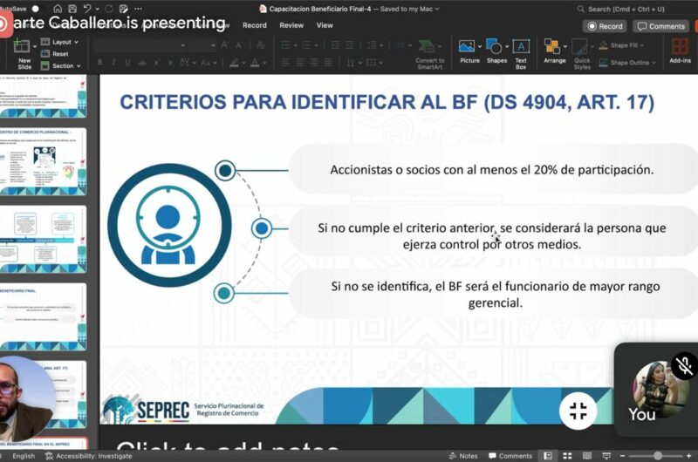Open the Shapes gallery

(496, 51)
